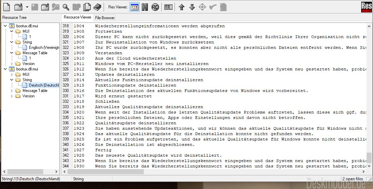Screen dimensions: 373x189
Task: Click the disabled diamond target icon
Action: click(x=202, y=7)
